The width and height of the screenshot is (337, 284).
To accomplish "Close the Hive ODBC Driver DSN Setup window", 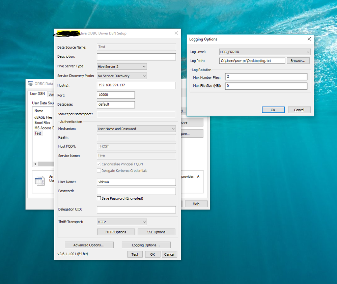I will point(176,33).
